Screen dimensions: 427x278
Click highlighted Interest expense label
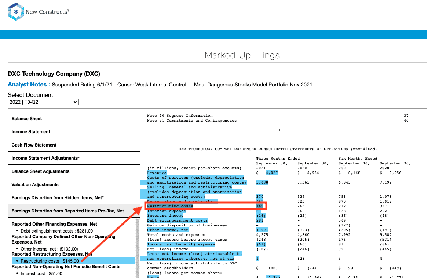167,211
